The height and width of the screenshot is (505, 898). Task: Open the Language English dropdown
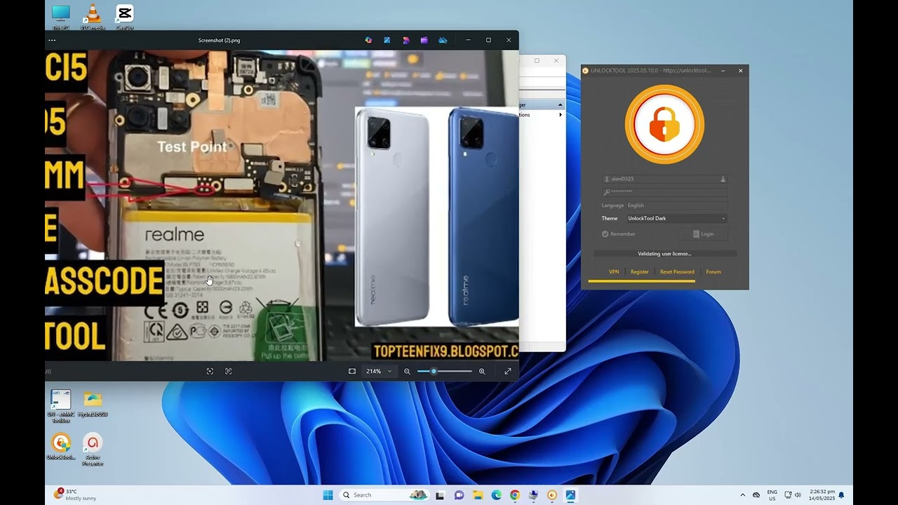(677, 206)
